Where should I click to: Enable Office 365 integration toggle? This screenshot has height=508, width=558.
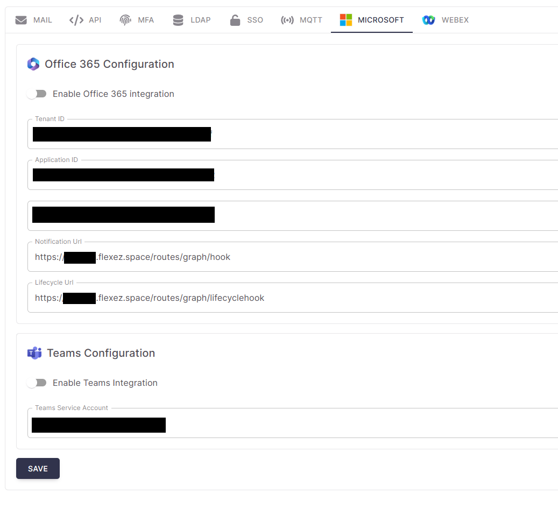pos(37,94)
